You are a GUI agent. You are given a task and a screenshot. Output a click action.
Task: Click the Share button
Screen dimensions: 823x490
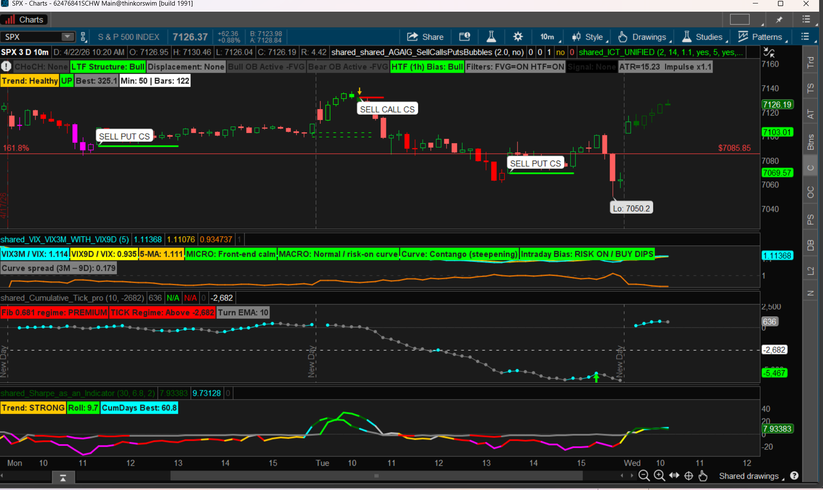pos(425,37)
